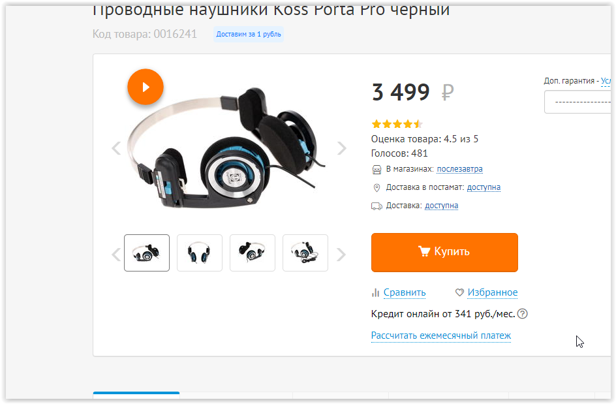
Task: Open the Сравнить link
Action: tap(405, 292)
